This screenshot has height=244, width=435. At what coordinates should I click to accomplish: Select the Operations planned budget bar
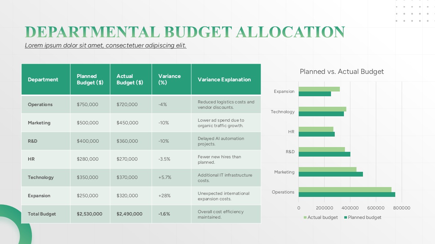click(347, 195)
